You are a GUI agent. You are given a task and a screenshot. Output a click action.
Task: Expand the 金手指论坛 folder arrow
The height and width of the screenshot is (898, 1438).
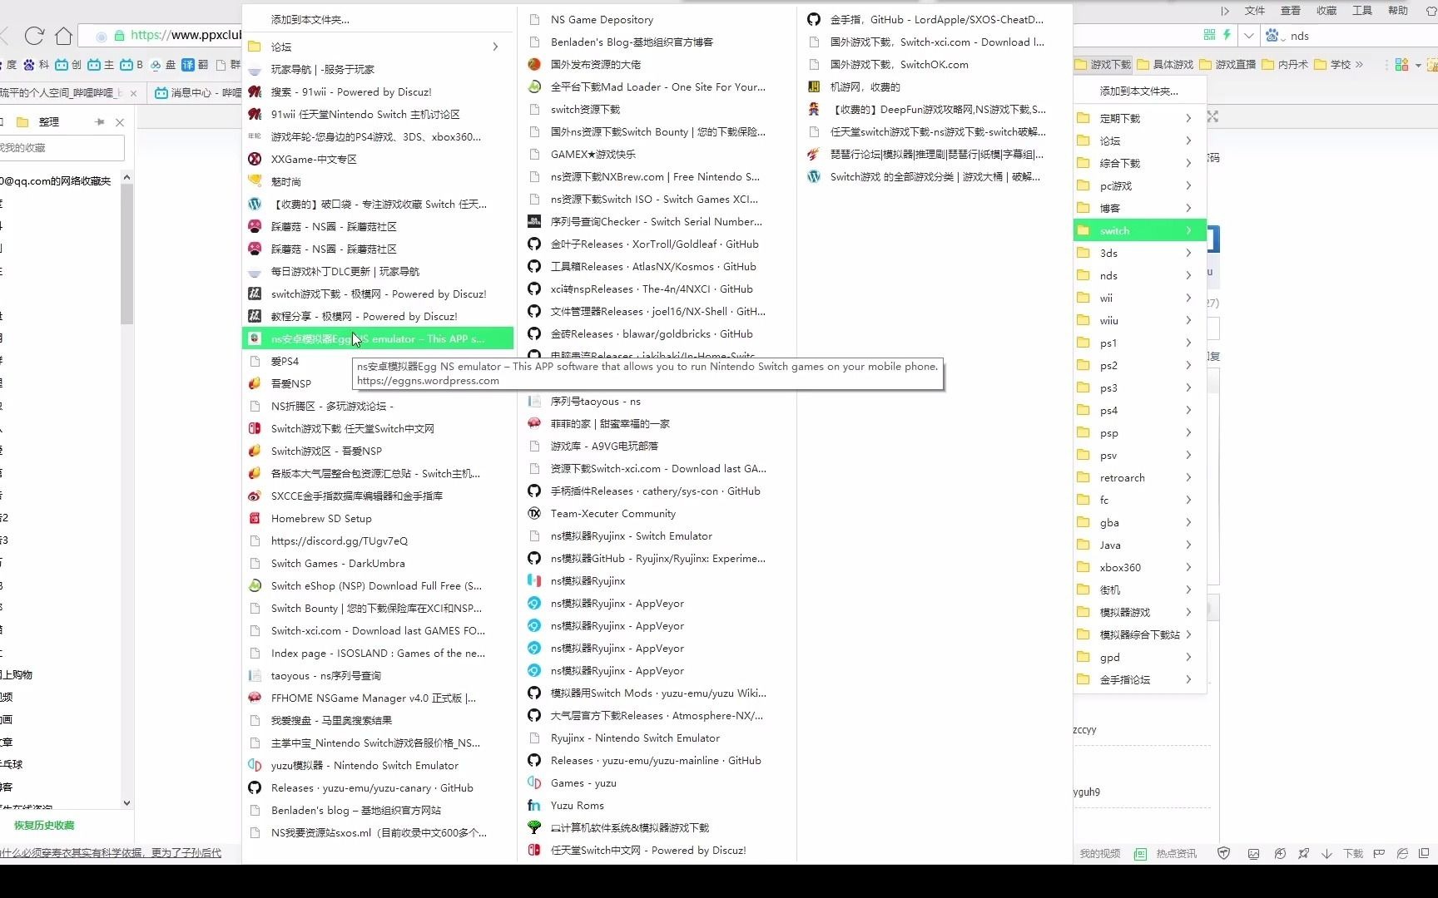pos(1188,679)
